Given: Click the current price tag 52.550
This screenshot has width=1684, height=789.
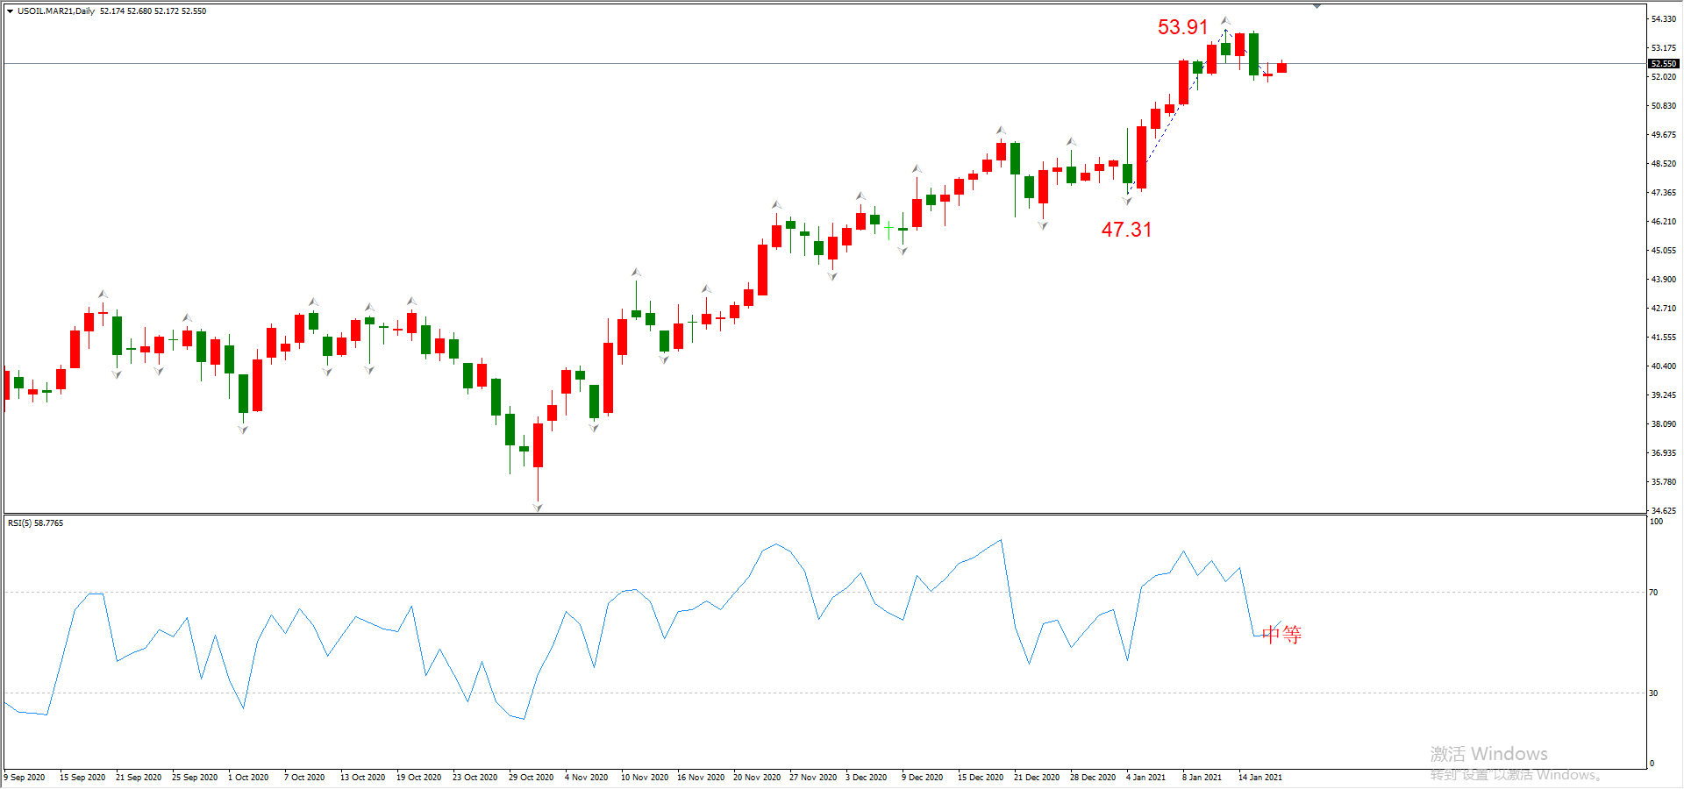Looking at the screenshot, I should point(1663,64).
